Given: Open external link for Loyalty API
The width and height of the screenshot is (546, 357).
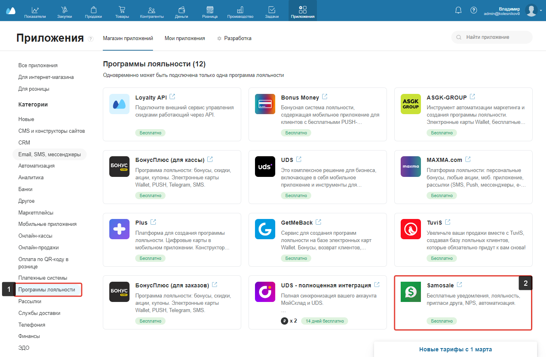Looking at the screenshot, I should [172, 97].
